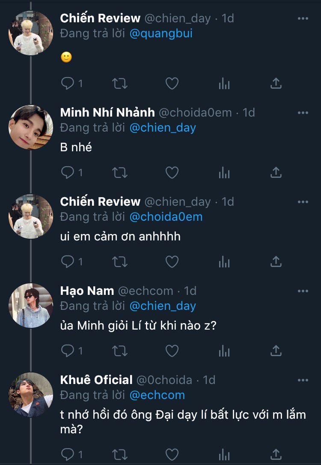Share Minh Nhí Nhảnh's "B nhé" tweet

click(276, 173)
